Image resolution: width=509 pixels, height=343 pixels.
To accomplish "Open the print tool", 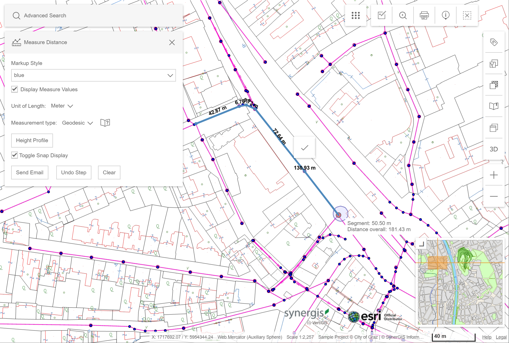I will 424,15.
